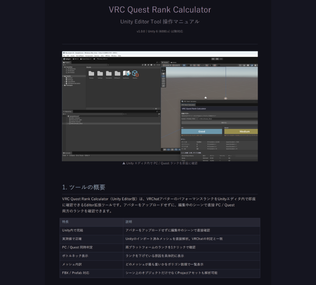Click the Project panel add (+) button
This screenshot has width=316, height=285.
click(x=64, y=65)
